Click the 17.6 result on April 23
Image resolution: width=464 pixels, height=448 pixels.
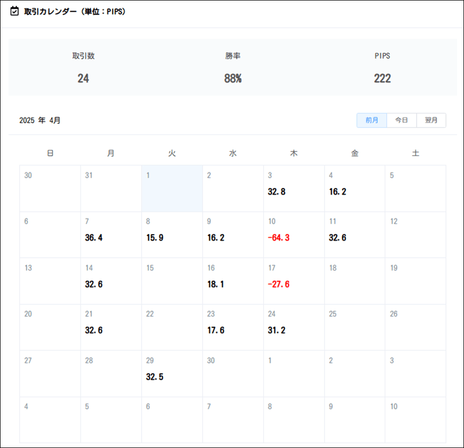tap(216, 330)
